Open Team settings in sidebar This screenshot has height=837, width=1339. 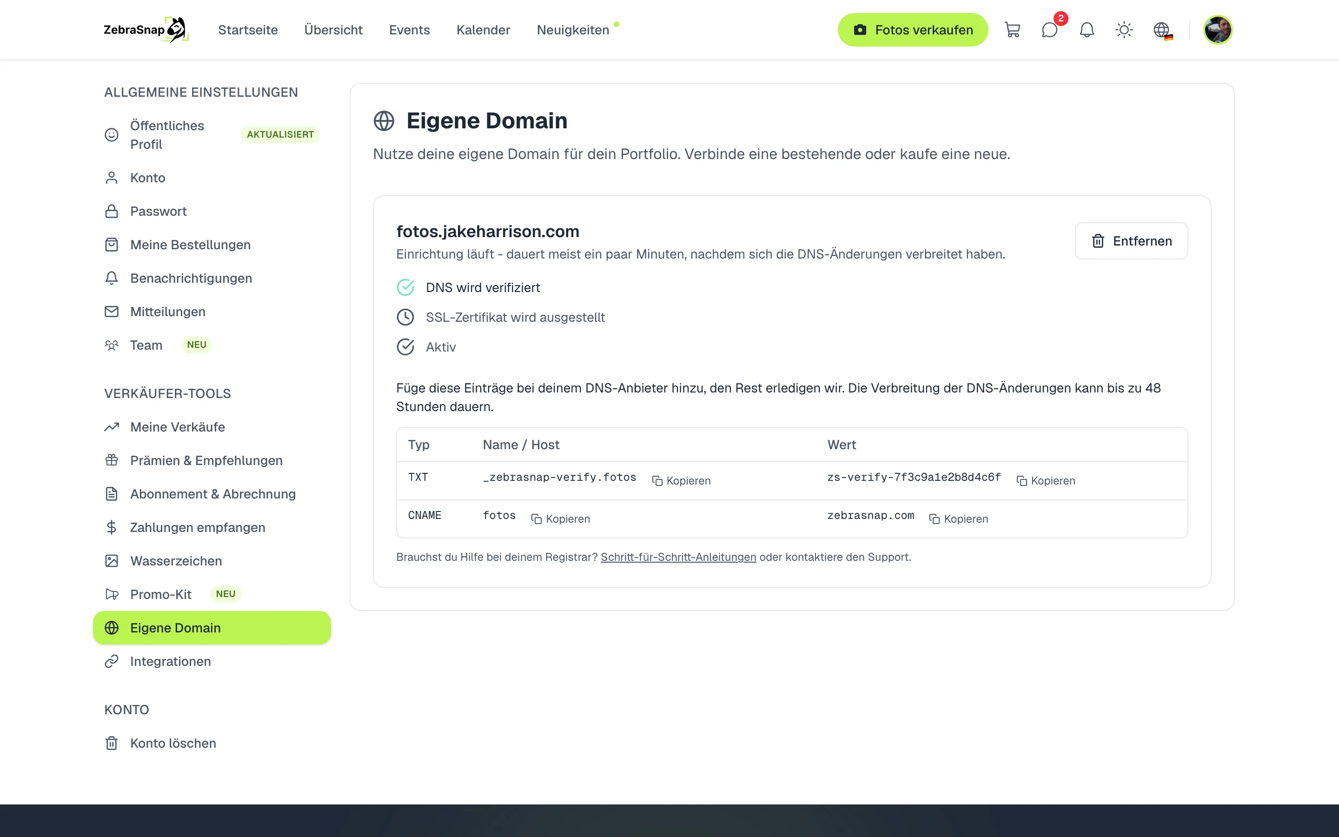(x=212, y=345)
